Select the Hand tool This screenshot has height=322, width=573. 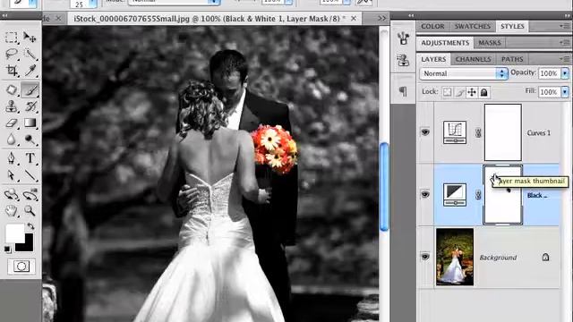click(x=11, y=211)
